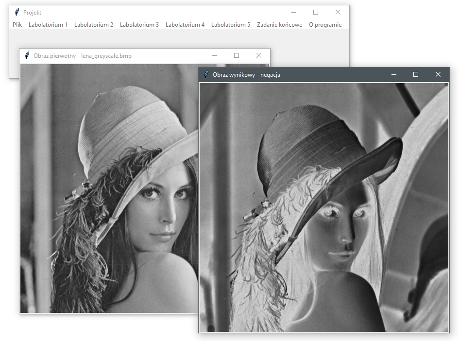
Task: Click the 'Projekt' window title
Action: 32,13
